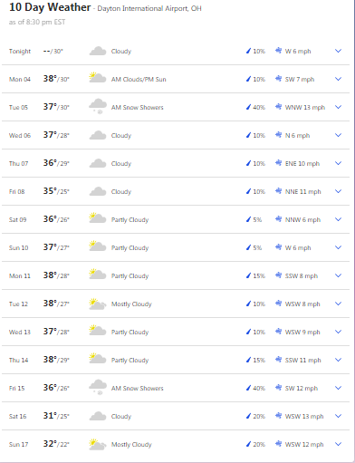Click the Wed 13 day label
The width and height of the screenshot is (355, 463).
point(20,332)
